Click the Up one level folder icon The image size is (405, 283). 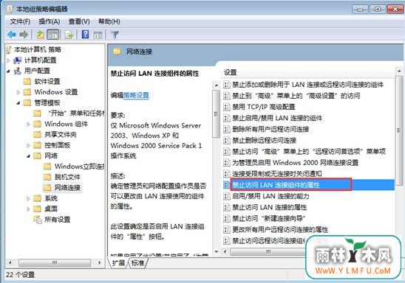pos(40,35)
